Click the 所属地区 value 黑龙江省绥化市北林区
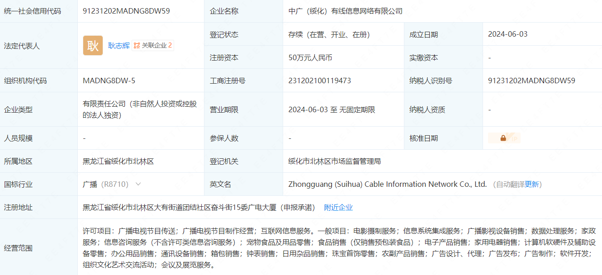 pos(119,161)
